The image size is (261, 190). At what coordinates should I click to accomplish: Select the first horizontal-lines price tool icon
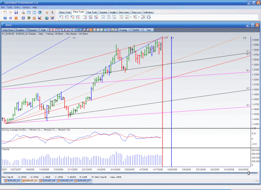tap(85, 17)
